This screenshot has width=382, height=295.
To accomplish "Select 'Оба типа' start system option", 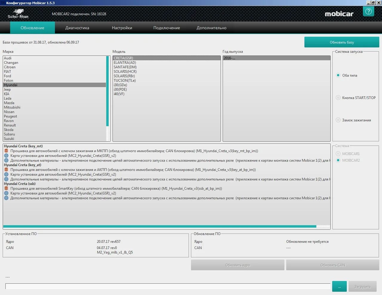I will [x=338, y=75].
